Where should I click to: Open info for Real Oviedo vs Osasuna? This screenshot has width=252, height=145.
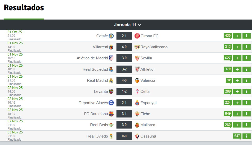[246, 136]
